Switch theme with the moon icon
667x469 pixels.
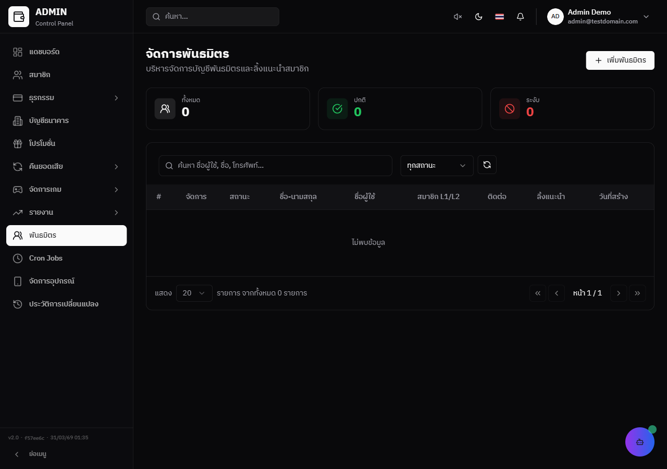click(478, 17)
